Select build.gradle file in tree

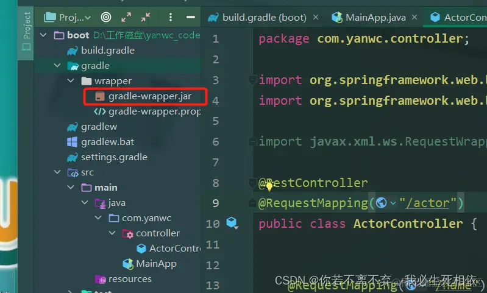[x=107, y=51]
